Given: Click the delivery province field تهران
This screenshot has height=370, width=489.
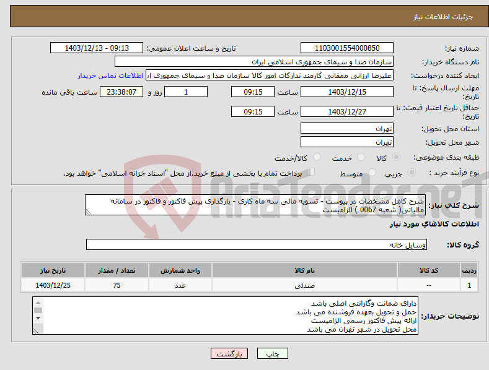Looking at the screenshot, I should [347, 128].
